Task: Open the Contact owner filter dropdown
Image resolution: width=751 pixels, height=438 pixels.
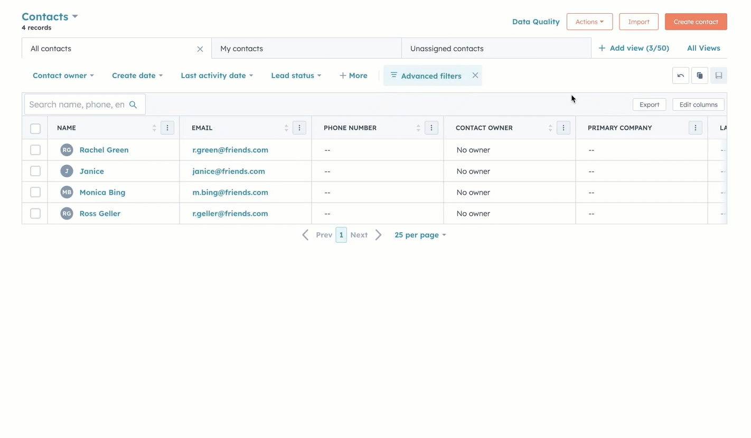Action: 63,75
